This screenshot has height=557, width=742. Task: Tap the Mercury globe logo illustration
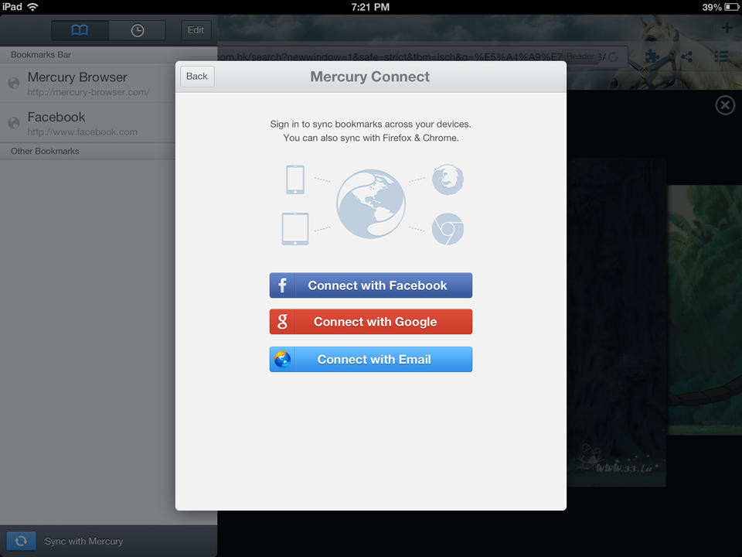371,203
